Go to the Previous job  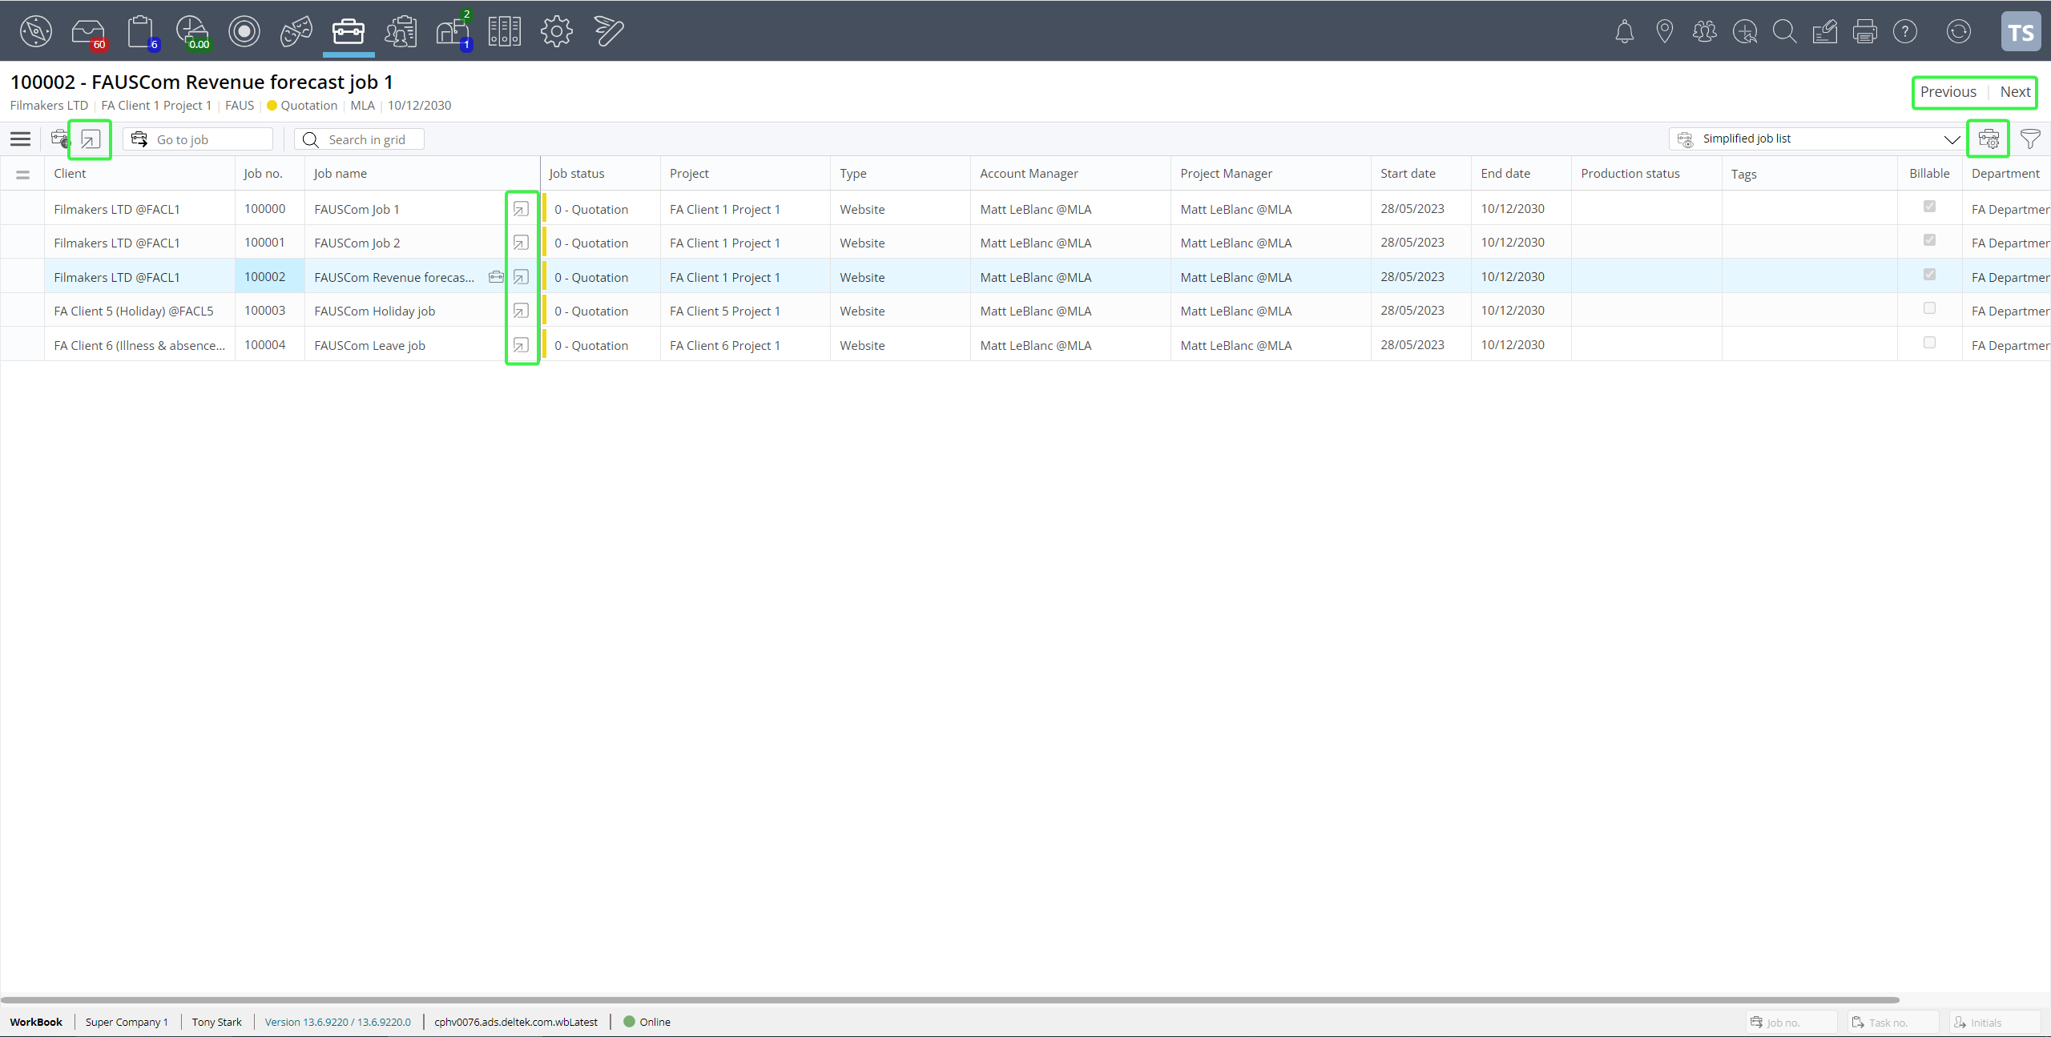pyautogui.click(x=1948, y=92)
